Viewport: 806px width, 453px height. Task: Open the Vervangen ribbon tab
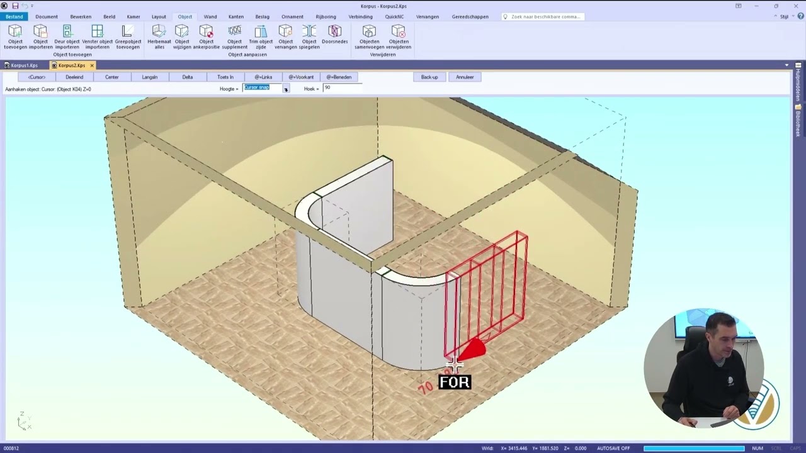click(428, 16)
